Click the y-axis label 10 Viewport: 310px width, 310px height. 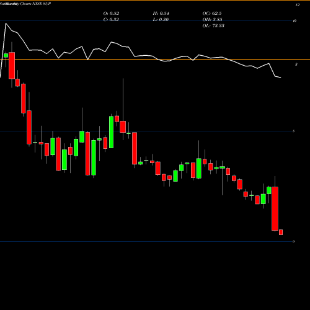click(294, 20)
